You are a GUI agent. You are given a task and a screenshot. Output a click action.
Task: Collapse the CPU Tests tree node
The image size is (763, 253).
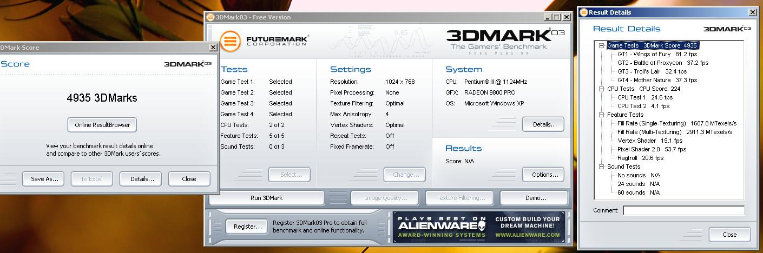(601, 89)
